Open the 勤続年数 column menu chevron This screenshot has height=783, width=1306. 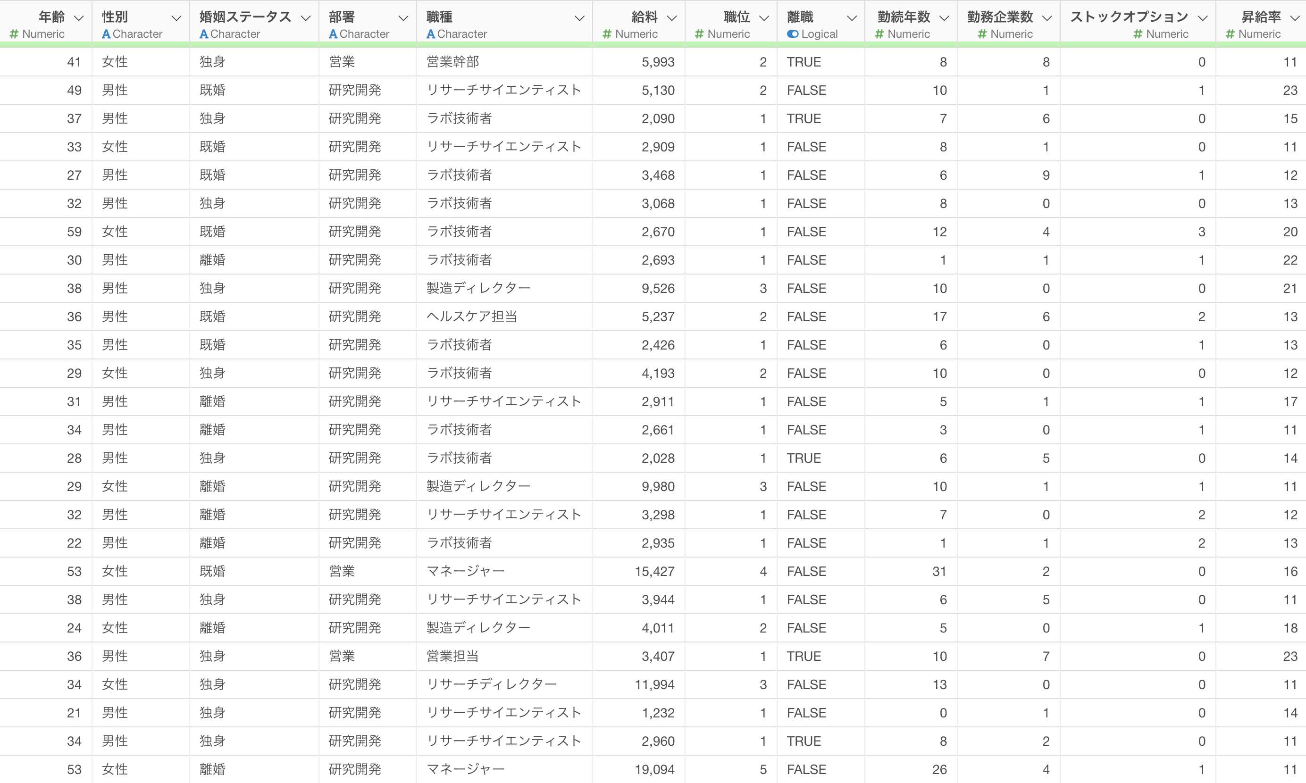[x=945, y=18]
